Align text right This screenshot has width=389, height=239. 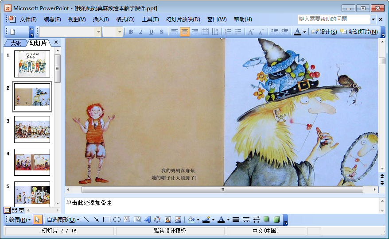tap(195, 32)
